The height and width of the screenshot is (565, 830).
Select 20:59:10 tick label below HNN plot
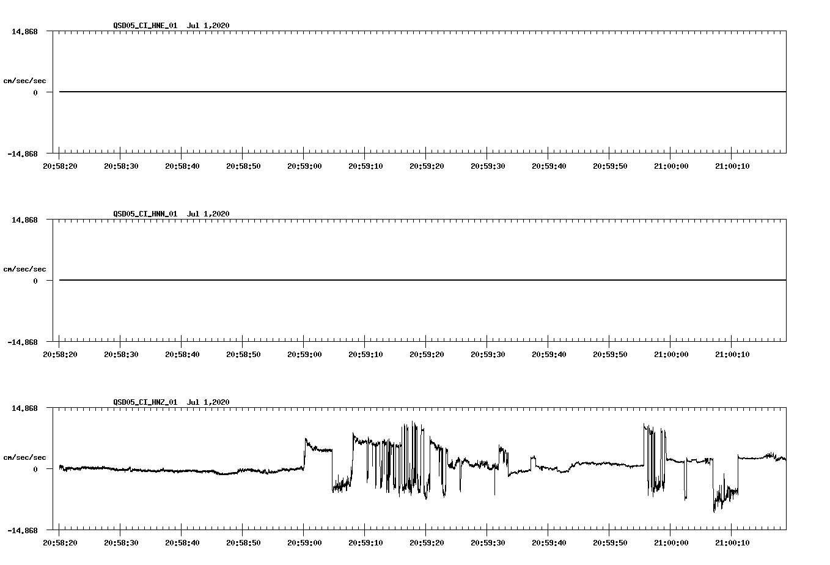point(365,354)
